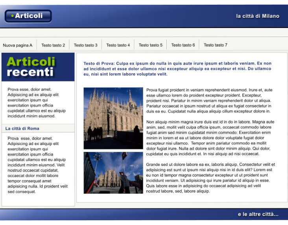Image resolution: width=288 pixels, height=225 pixels.
Task: Navigate to Testo tasto 7
Action: [215, 45]
